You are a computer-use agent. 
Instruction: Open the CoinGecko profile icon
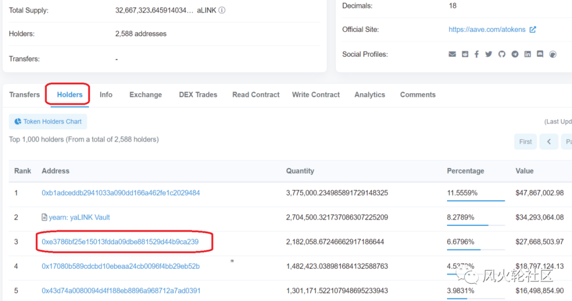552,55
